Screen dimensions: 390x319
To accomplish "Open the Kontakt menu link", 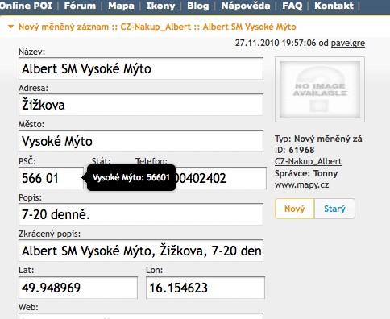I will [x=334, y=6].
